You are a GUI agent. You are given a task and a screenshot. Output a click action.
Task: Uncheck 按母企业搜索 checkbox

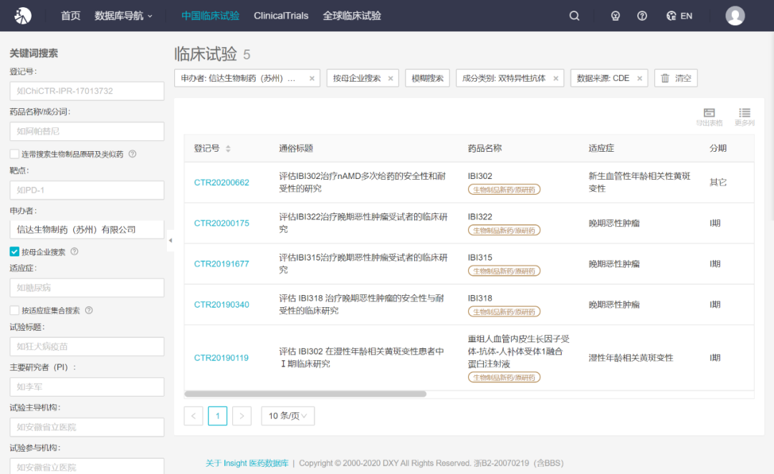coord(14,251)
